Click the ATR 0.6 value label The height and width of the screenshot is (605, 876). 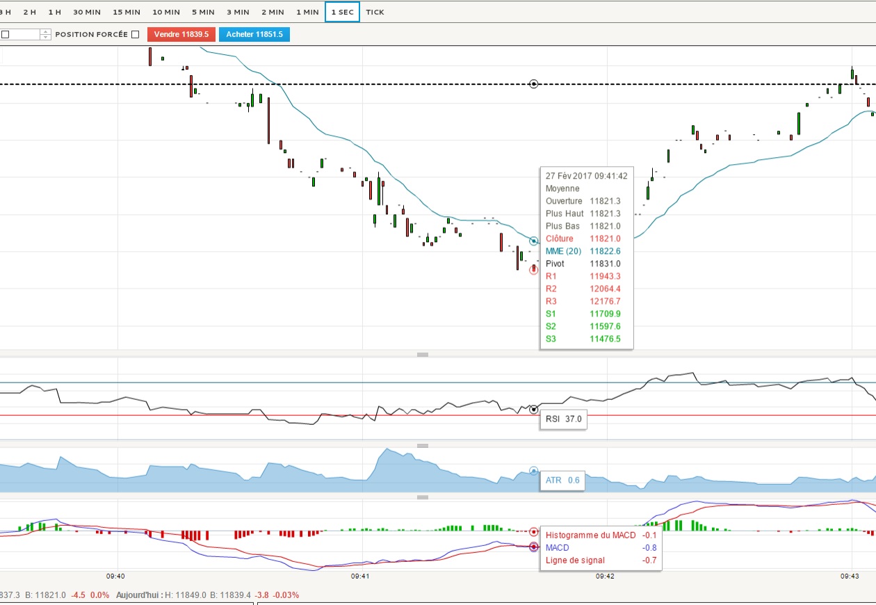point(562,481)
